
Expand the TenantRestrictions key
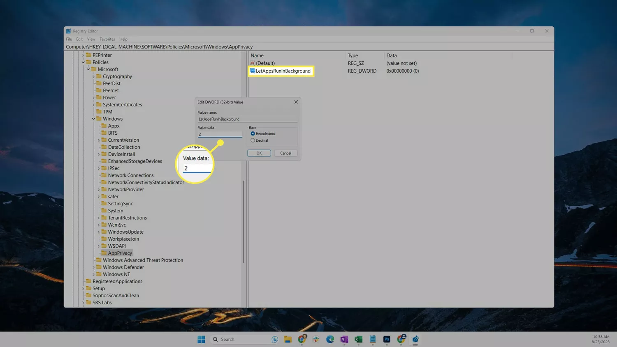[x=99, y=218]
